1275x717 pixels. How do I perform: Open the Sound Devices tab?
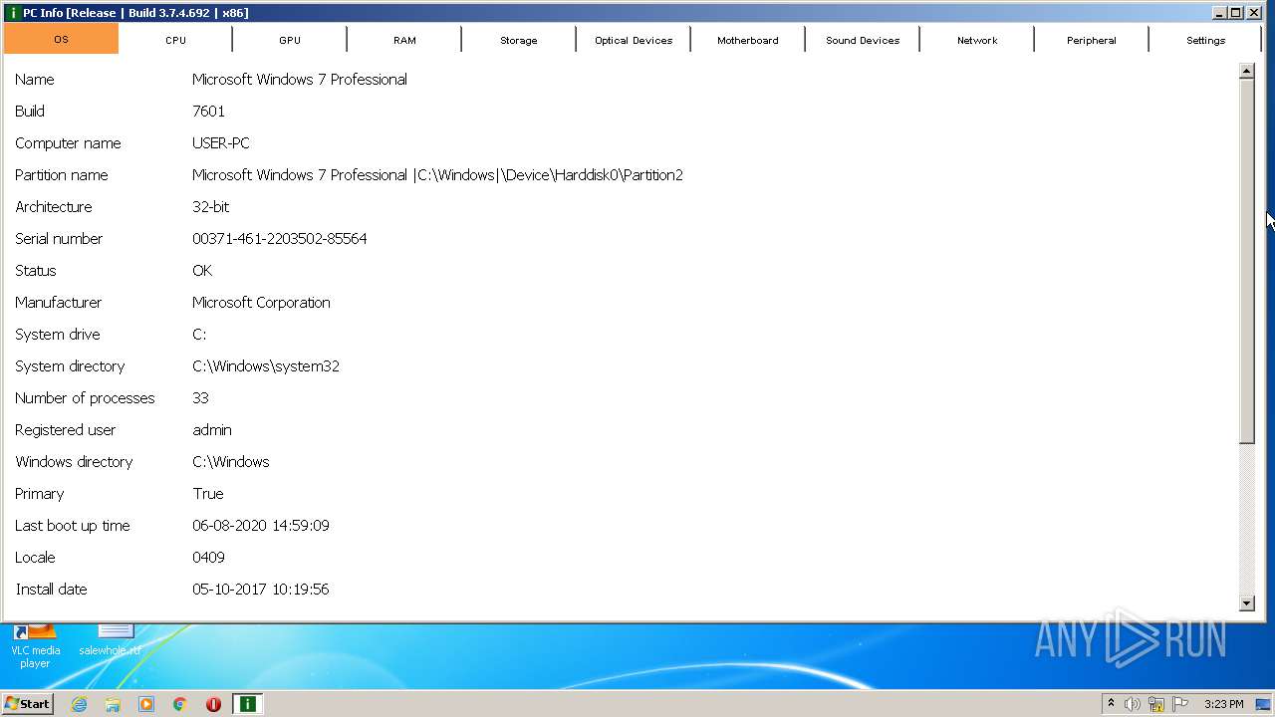pos(863,40)
